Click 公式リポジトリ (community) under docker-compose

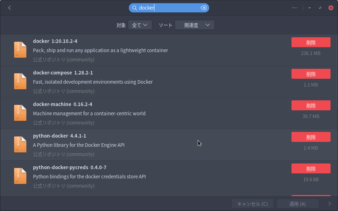click(64, 91)
